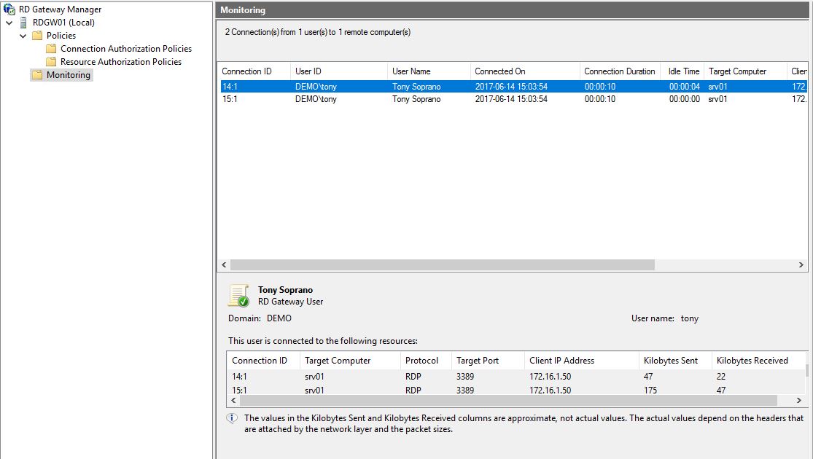The width and height of the screenshot is (813, 459).
Task: Click Tony Soprano in the 15:1 row
Action: point(416,99)
